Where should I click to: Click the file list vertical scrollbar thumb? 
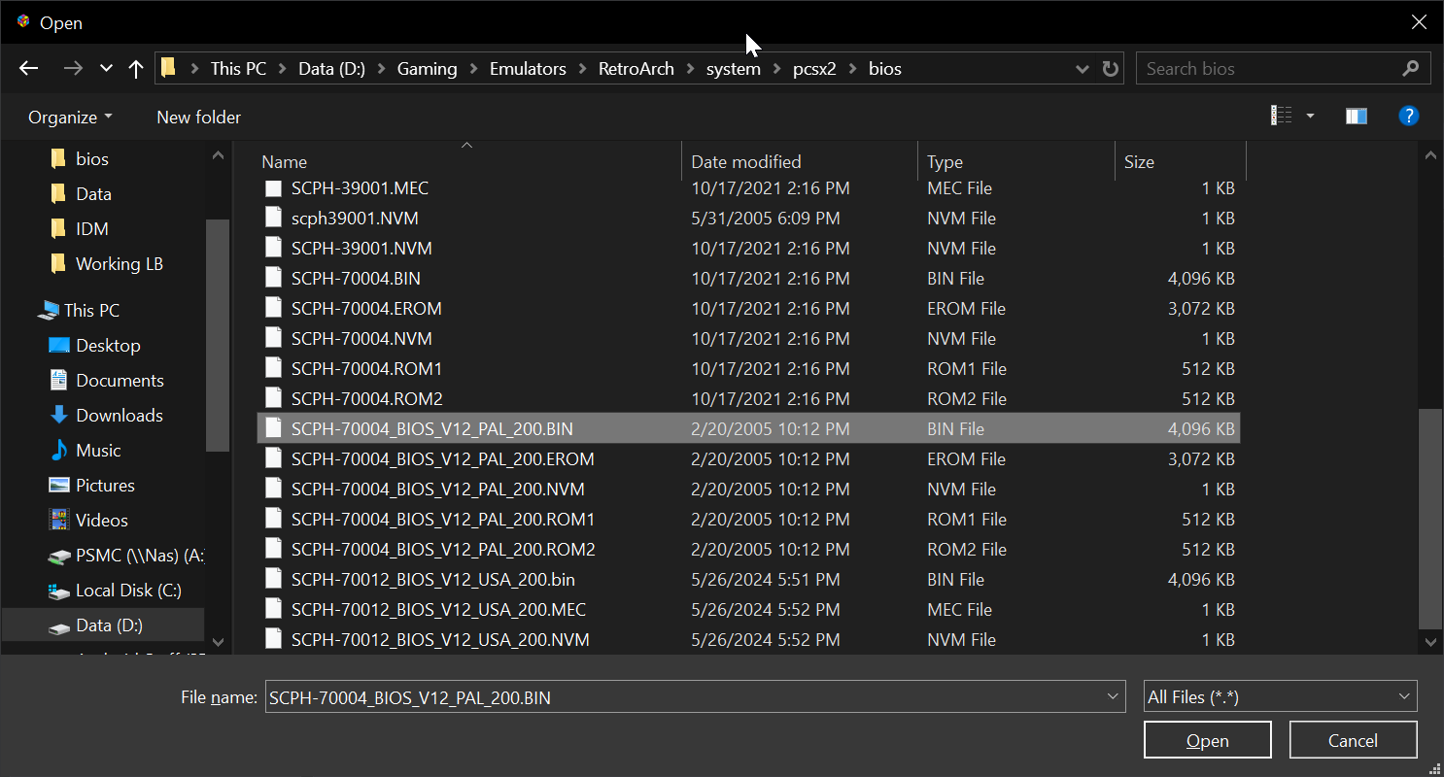1429,518
